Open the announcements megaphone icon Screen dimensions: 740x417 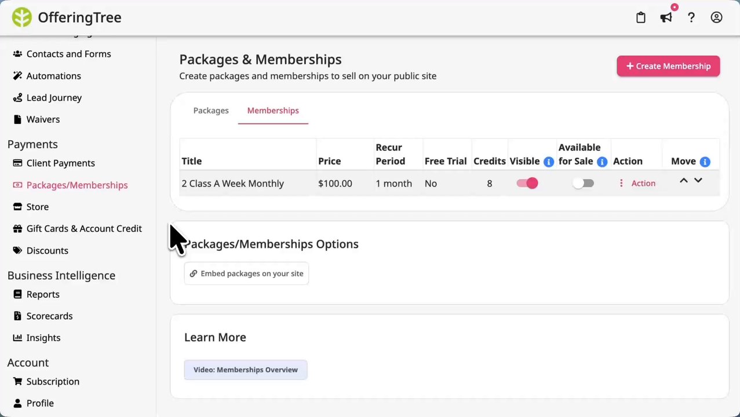click(x=666, y=17)
